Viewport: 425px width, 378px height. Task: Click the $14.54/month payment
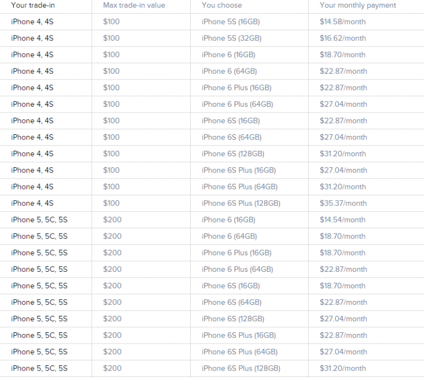pyautogui.click(x=343, y=220)
